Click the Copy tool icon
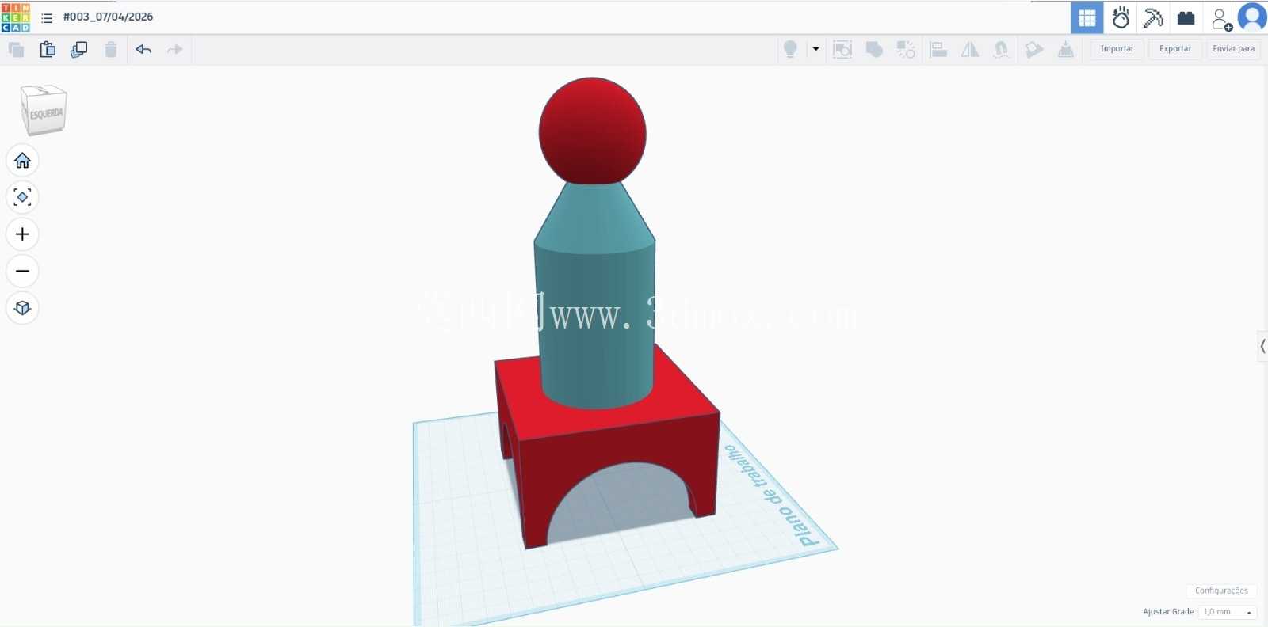1268x627 pixels. 16,50
